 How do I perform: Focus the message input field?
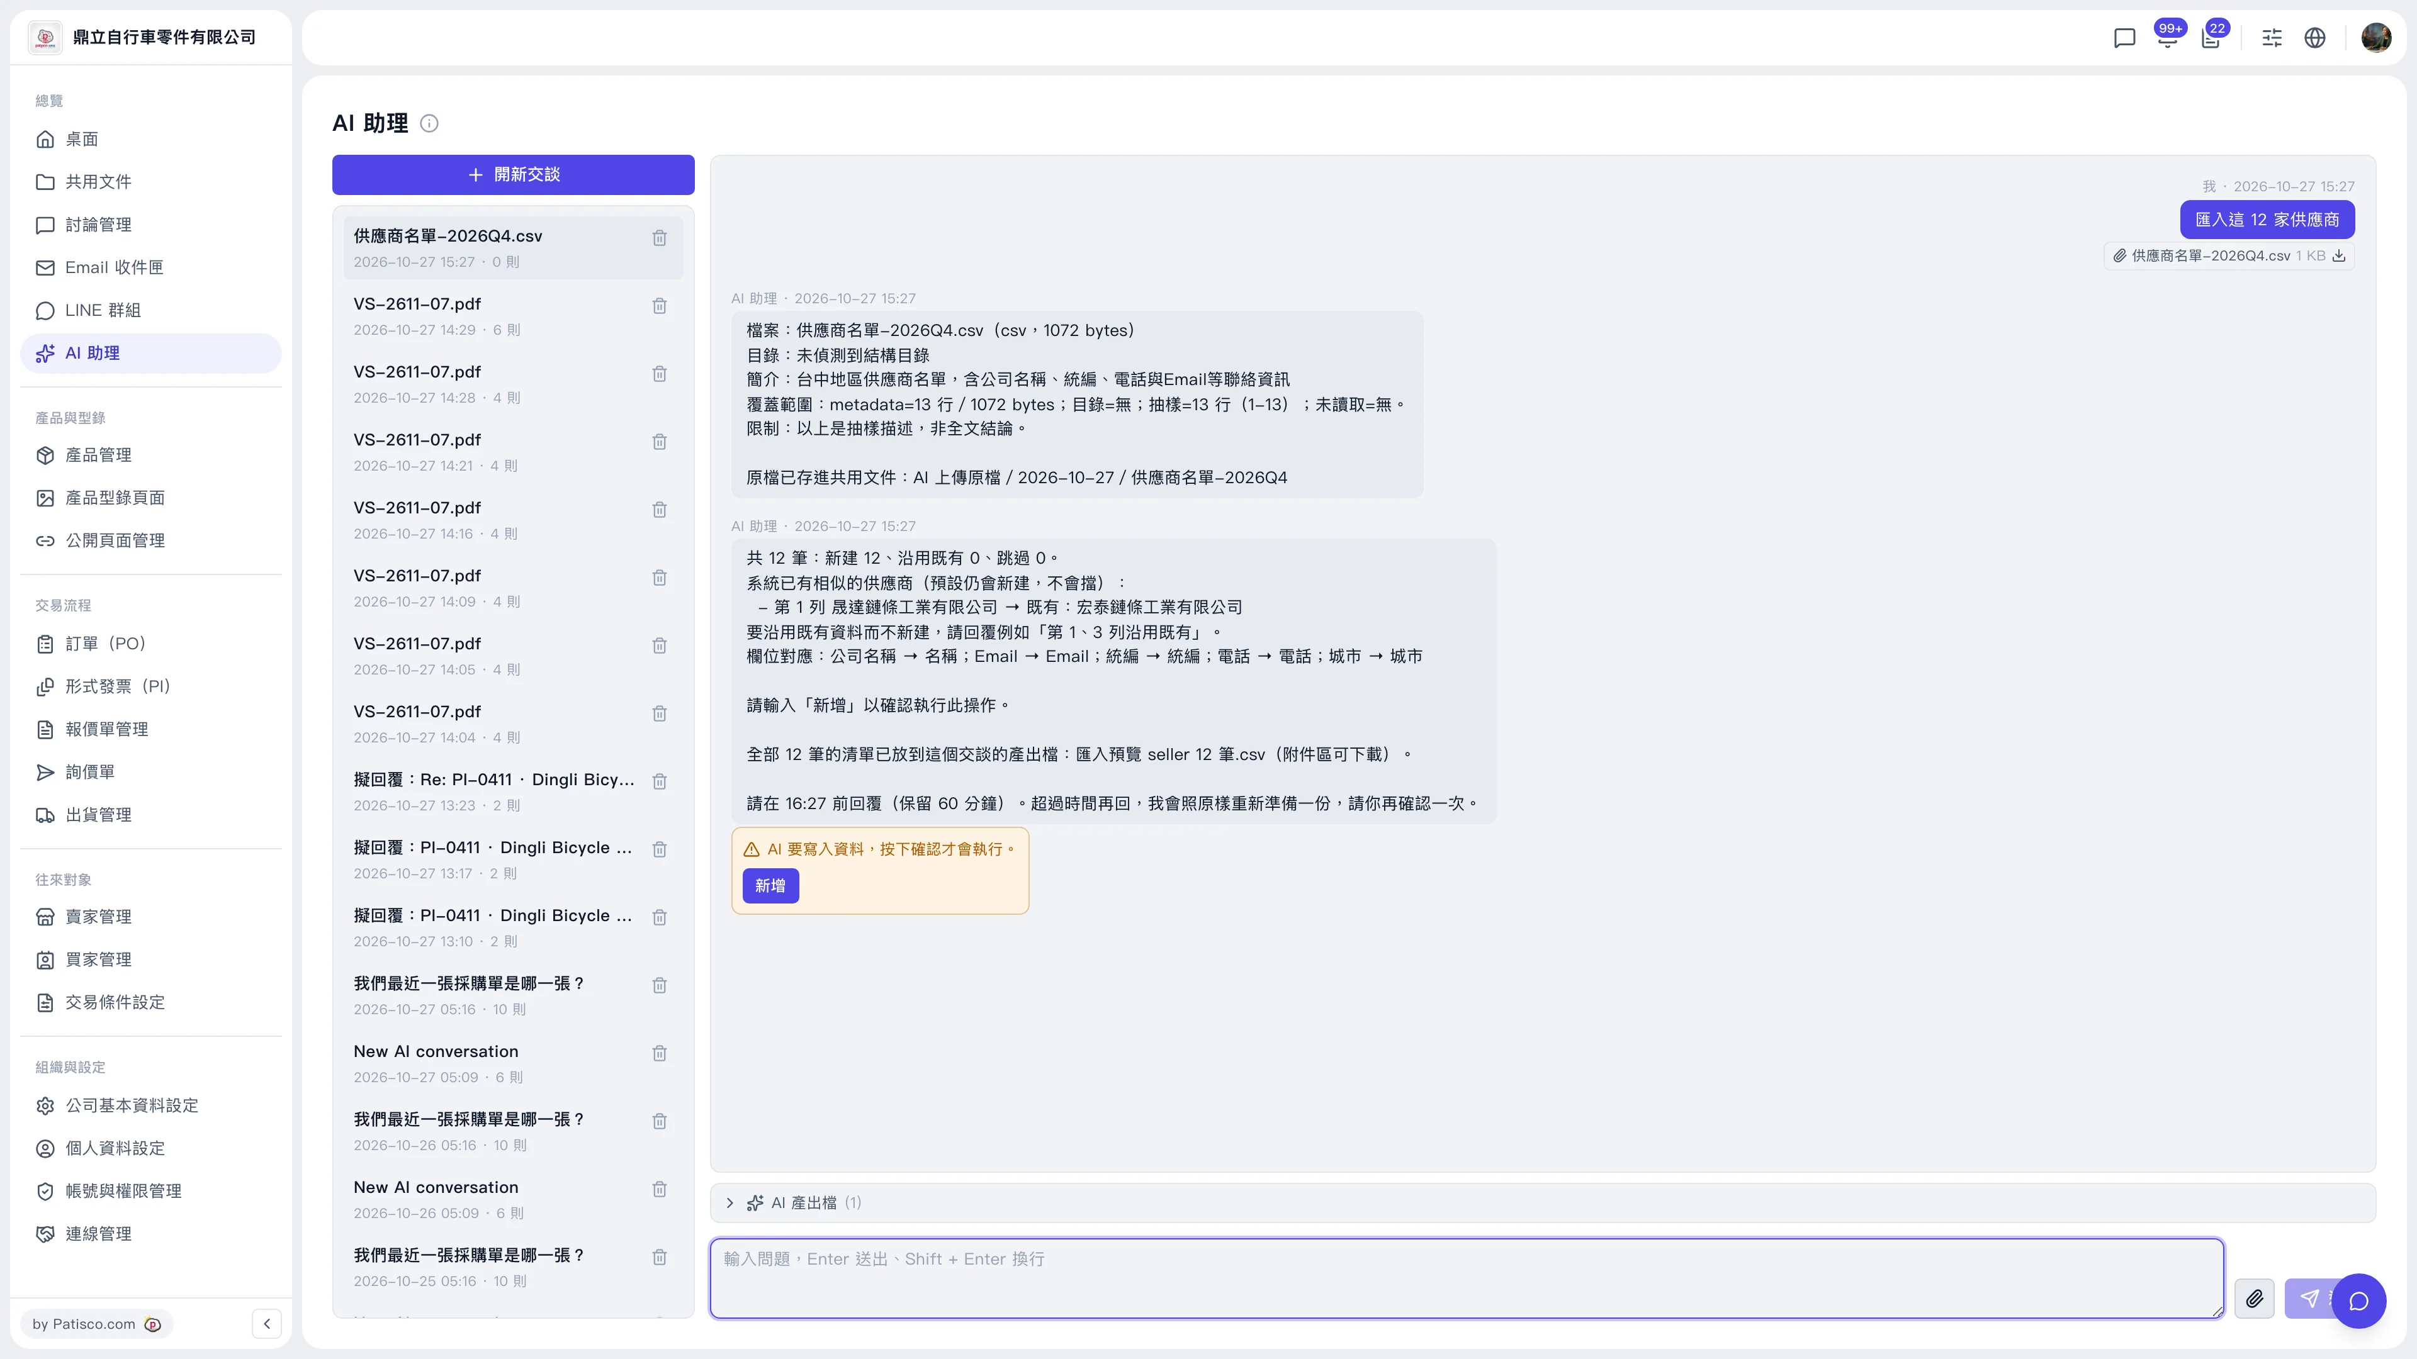click(x=1467, y=1278)
